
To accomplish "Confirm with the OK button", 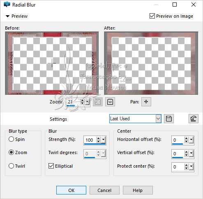I will (x=71, y=190).
